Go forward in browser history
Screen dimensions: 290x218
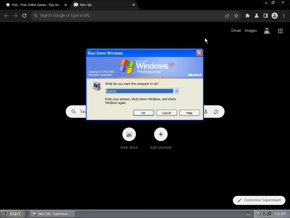pyautogui.click(x=15, y=16)
